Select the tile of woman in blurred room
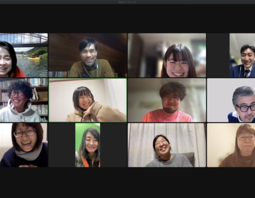Image resolution: width=255 pixels, height=198 pixels. (x=167, y=55)
